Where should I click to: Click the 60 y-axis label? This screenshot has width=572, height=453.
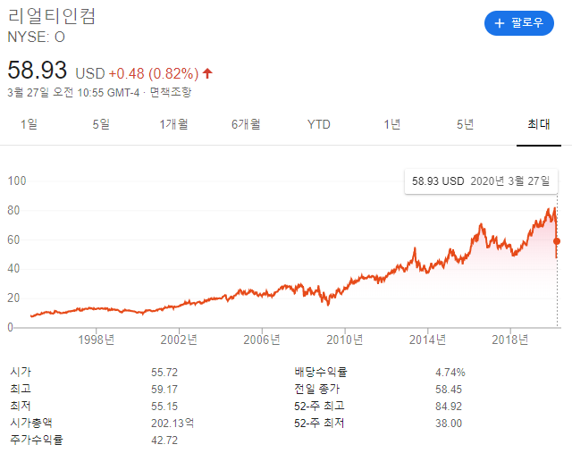13,240
